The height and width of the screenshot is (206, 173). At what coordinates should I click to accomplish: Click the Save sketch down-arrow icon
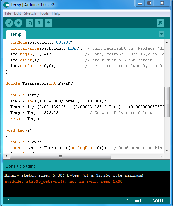[48, 23]
